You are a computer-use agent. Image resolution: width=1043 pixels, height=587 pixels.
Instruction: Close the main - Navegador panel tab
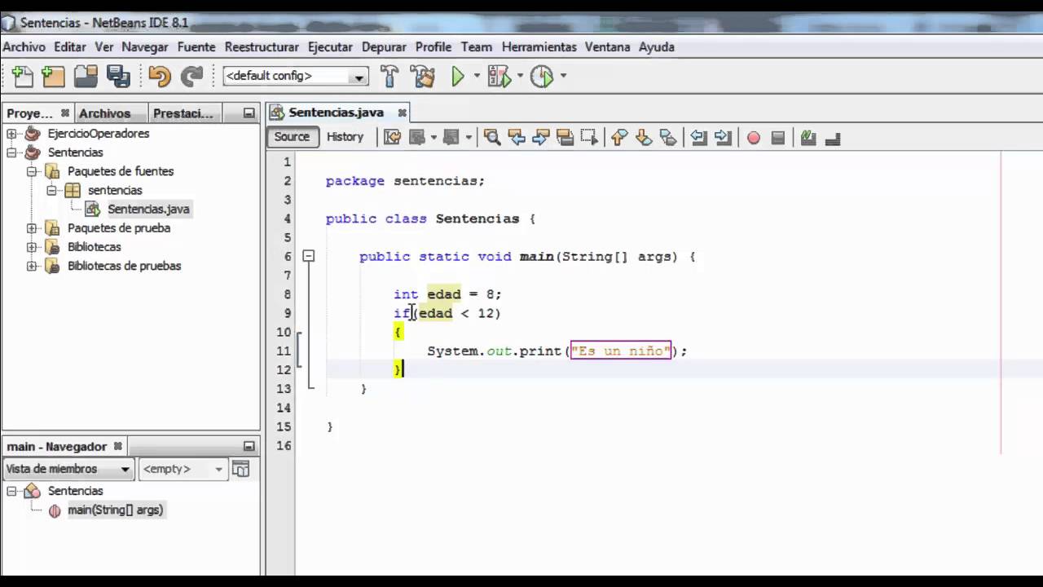point(117,447)
